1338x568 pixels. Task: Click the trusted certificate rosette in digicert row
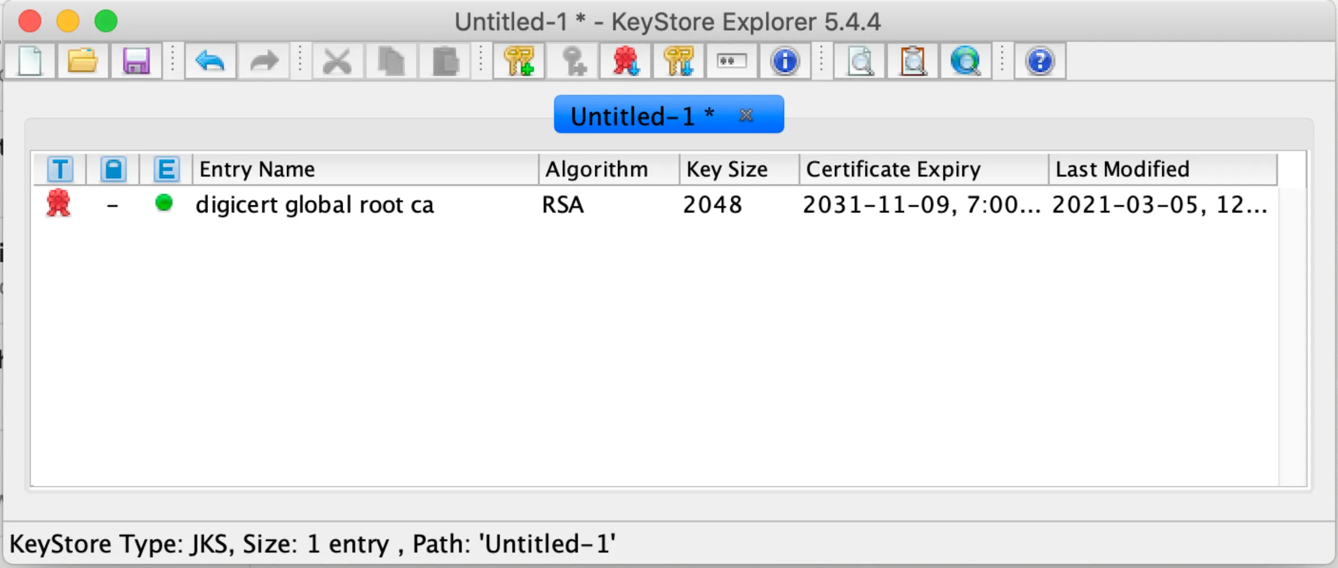58,203
